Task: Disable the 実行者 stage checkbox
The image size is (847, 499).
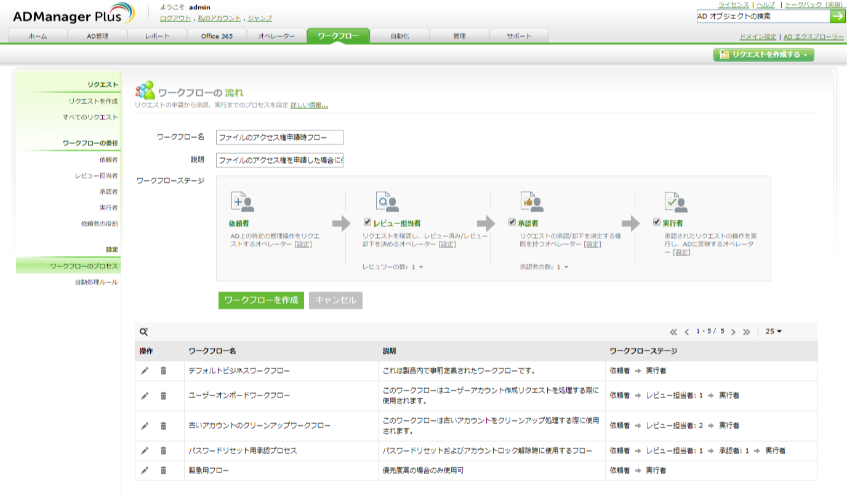Action: [657, 222]
